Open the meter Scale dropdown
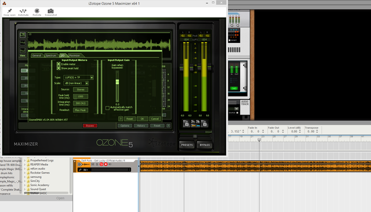The height and width of the screenshot is (212, 371). coord(76,83)
